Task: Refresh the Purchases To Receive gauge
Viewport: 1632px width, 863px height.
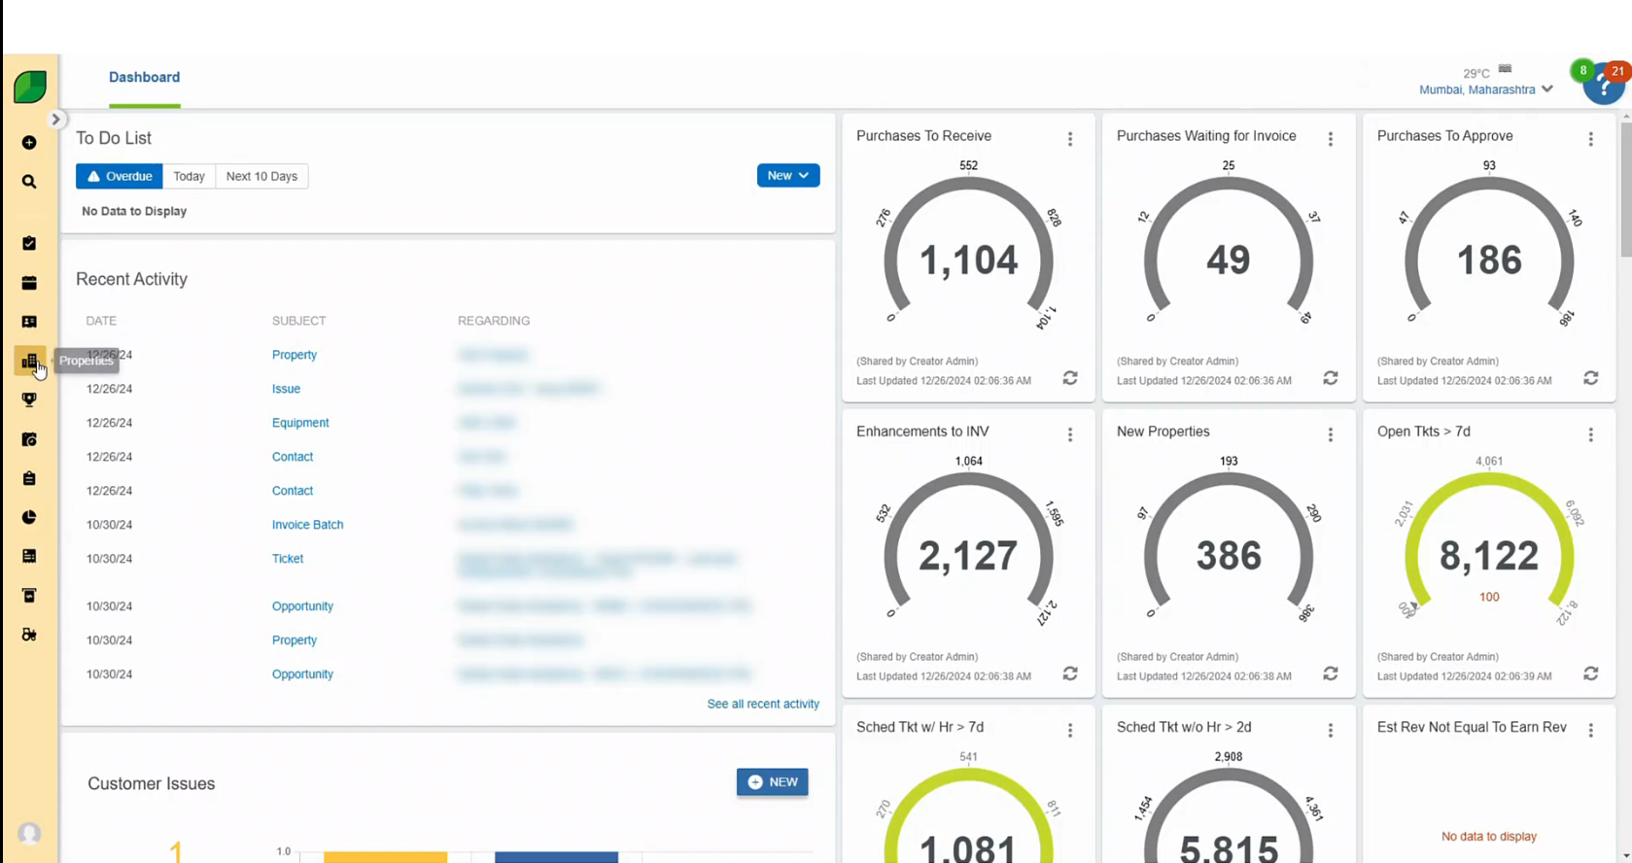Action: [x=1070, y=378]
